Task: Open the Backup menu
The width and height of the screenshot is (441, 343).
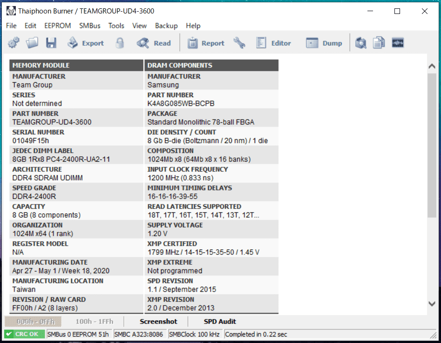Action: (167, 26)
